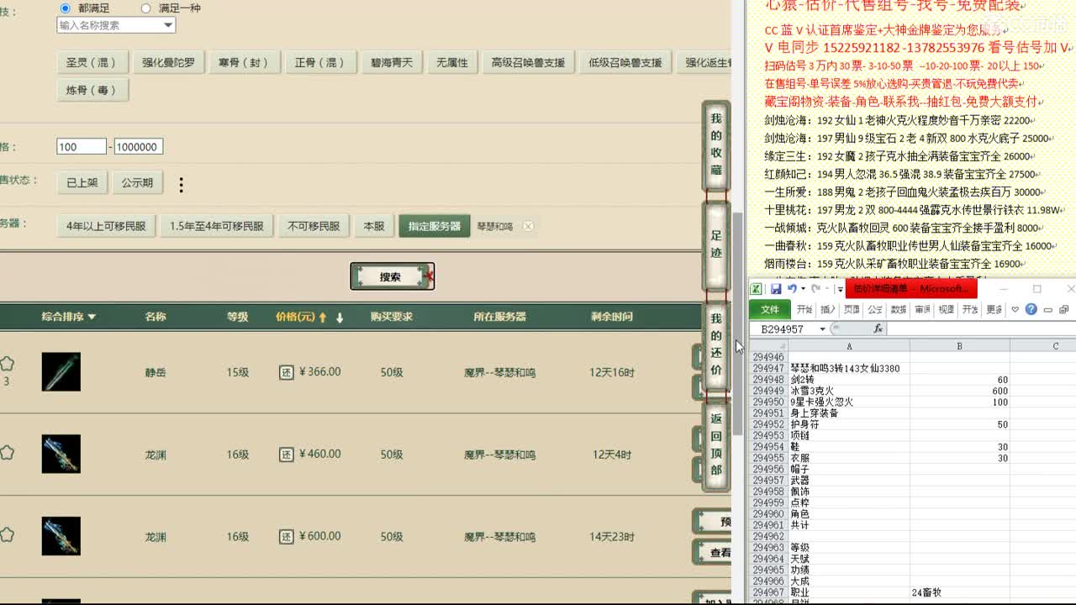Viewport: 1076px width, 605px height.
Task: Click the minimum price input showing 100
Action: (81, 146)
